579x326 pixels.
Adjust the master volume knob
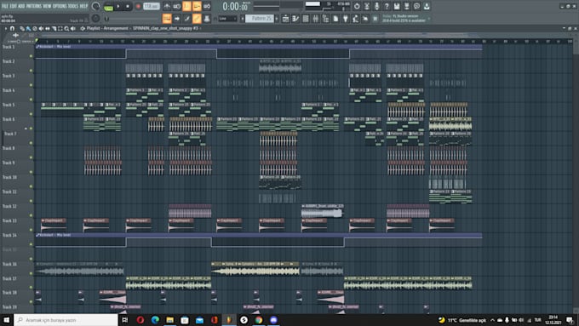tap(95, 6)
